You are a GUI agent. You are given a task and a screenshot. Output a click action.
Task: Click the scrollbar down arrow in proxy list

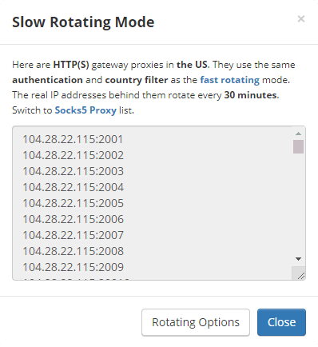(x=298, y=259)
